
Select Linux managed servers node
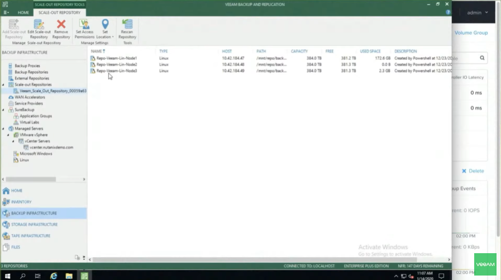[24, 160]
